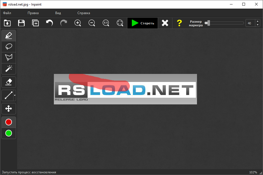Screen dimensions: 263x175
Task: Select the Polygon selection tool
Action: point(9,58)
